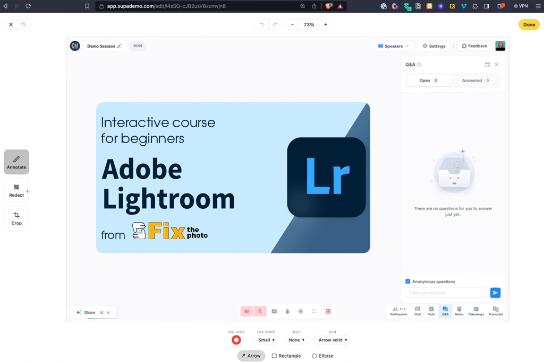The height and width of the screenshot is (362, 544).
Task: Undo the last edit
Action: [262, 24]
